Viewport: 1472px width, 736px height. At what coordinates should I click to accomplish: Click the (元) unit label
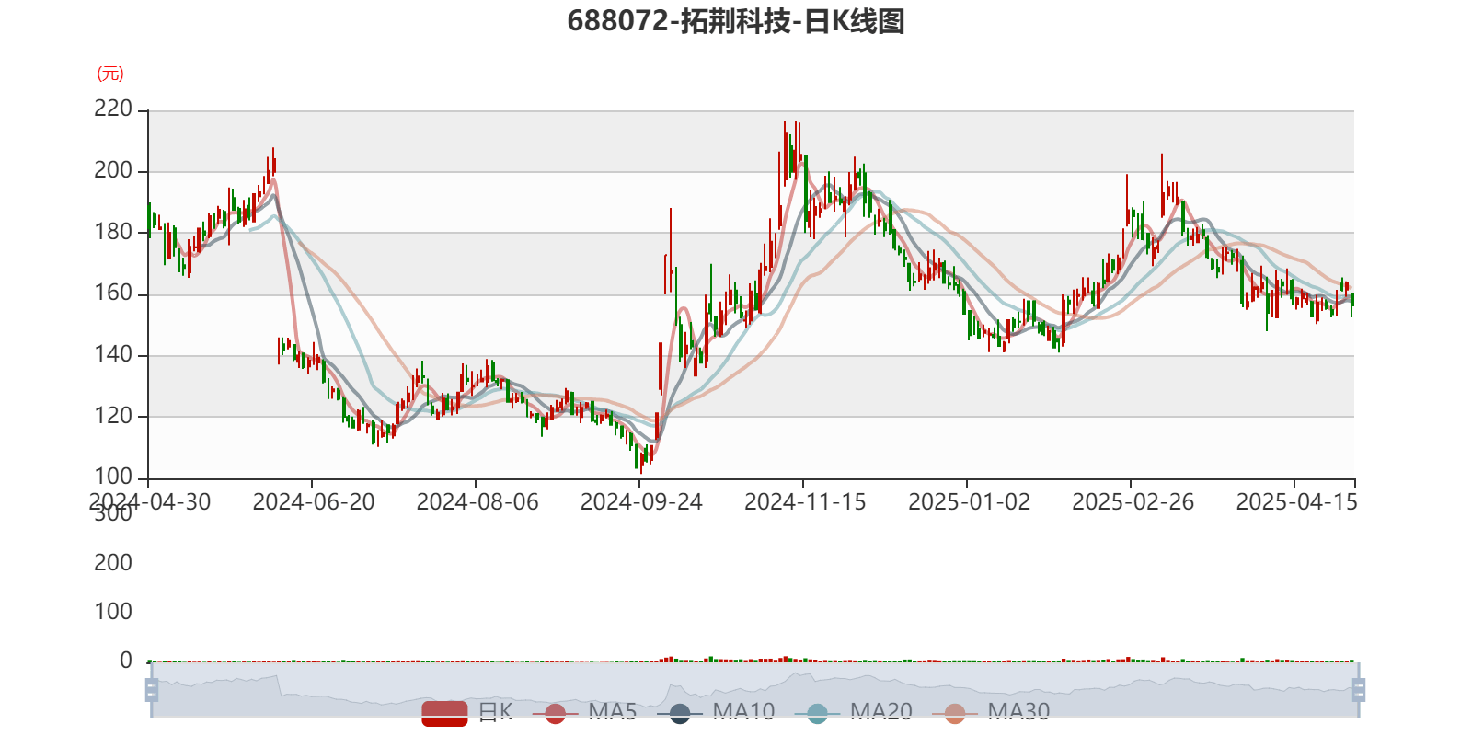pos(110,74)
